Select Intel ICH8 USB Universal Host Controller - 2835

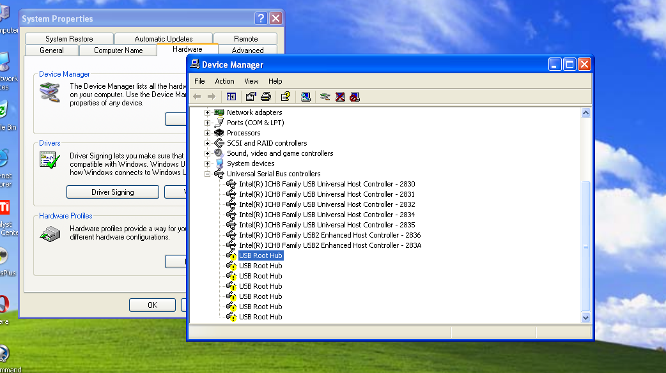tap(327, 224)
